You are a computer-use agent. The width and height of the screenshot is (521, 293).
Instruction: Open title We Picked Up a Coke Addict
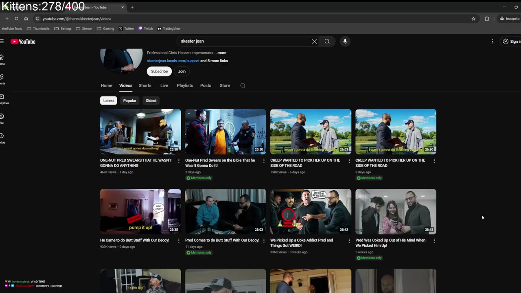point(302,243)
